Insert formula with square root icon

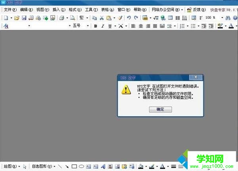(x=156, y=18)
